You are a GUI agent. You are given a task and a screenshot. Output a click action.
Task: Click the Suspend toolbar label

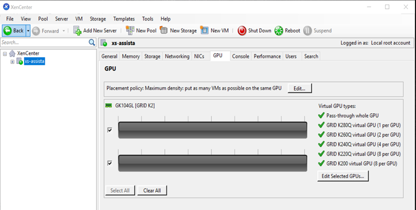[x=322, y=30]
